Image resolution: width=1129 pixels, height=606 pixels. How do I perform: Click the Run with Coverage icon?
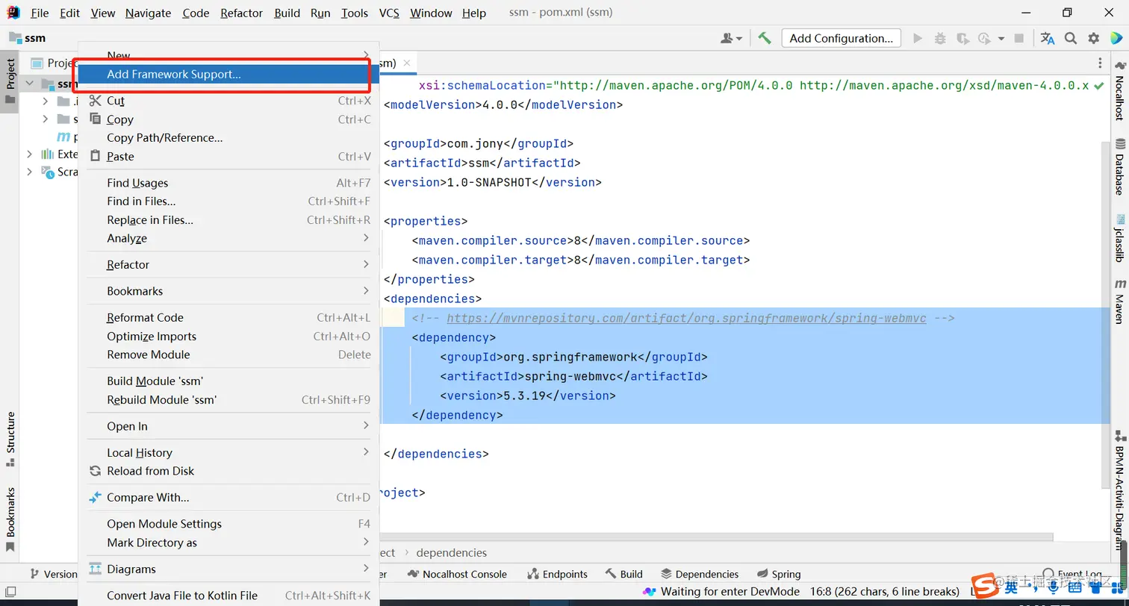[x=962, y=38]
